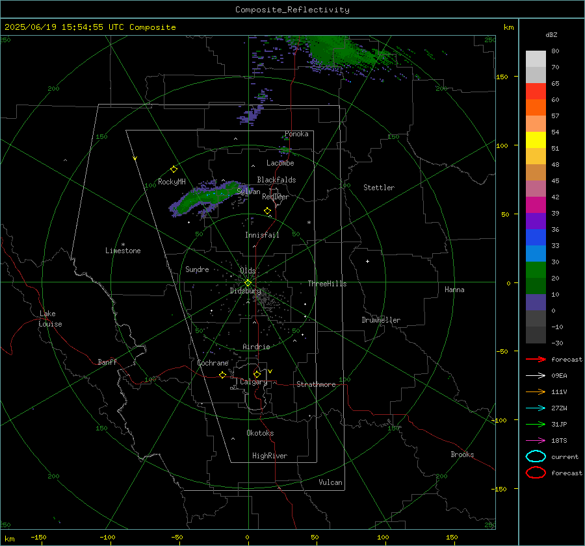Click the Hanna city label

coord(454,290)
